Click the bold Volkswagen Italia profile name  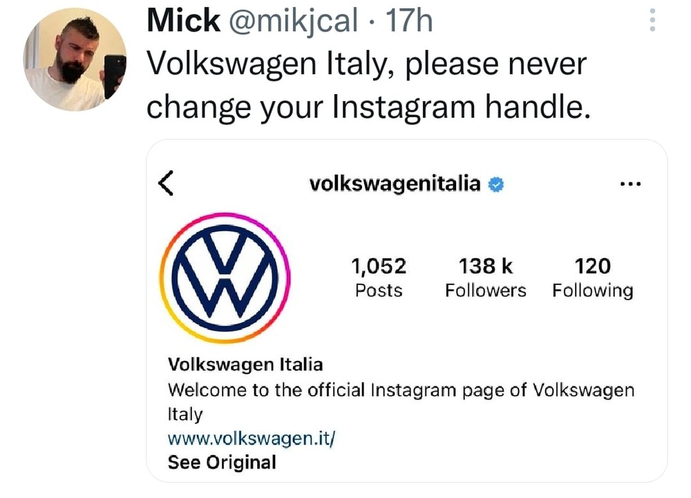[245, 364]
